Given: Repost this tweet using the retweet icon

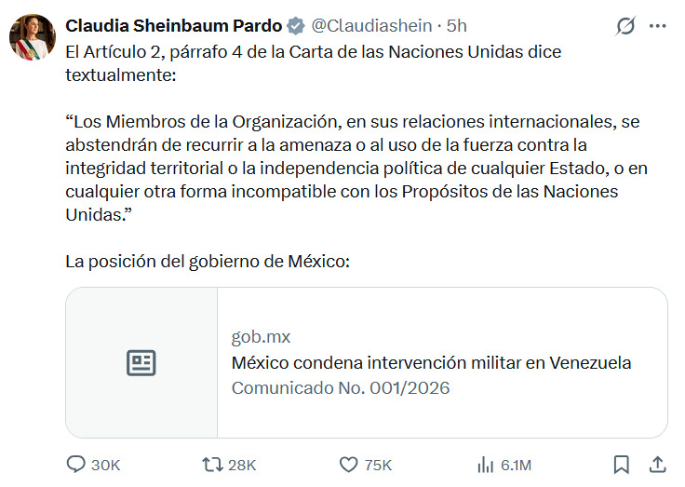Looking at the screenshot, I should click(x=211, y=464).
